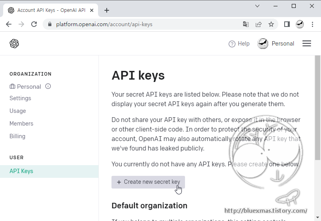321x221 pixels.
Task: Click the briefcase icon beside Personal
Action: click(x=12, y=86)
